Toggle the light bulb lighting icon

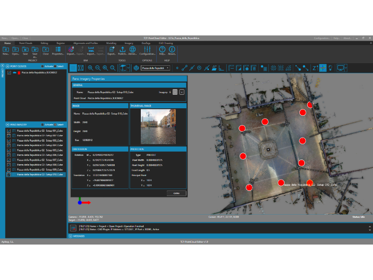[x=330, y=68]
